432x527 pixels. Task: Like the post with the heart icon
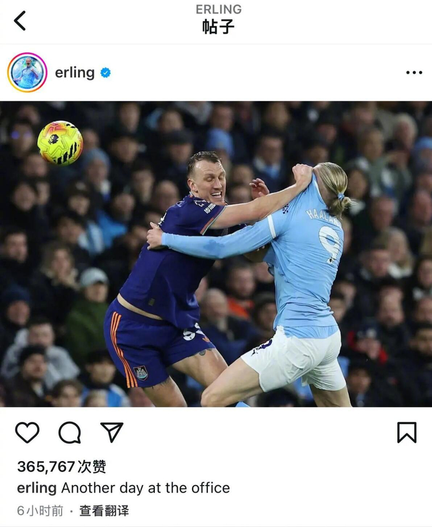tap(27, 432)
